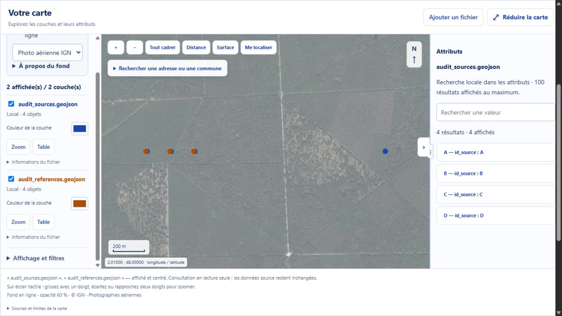This screenshot has height=316, width=562.
Task: Click the three-dot panel resize handle
Action: pos(430,152)
